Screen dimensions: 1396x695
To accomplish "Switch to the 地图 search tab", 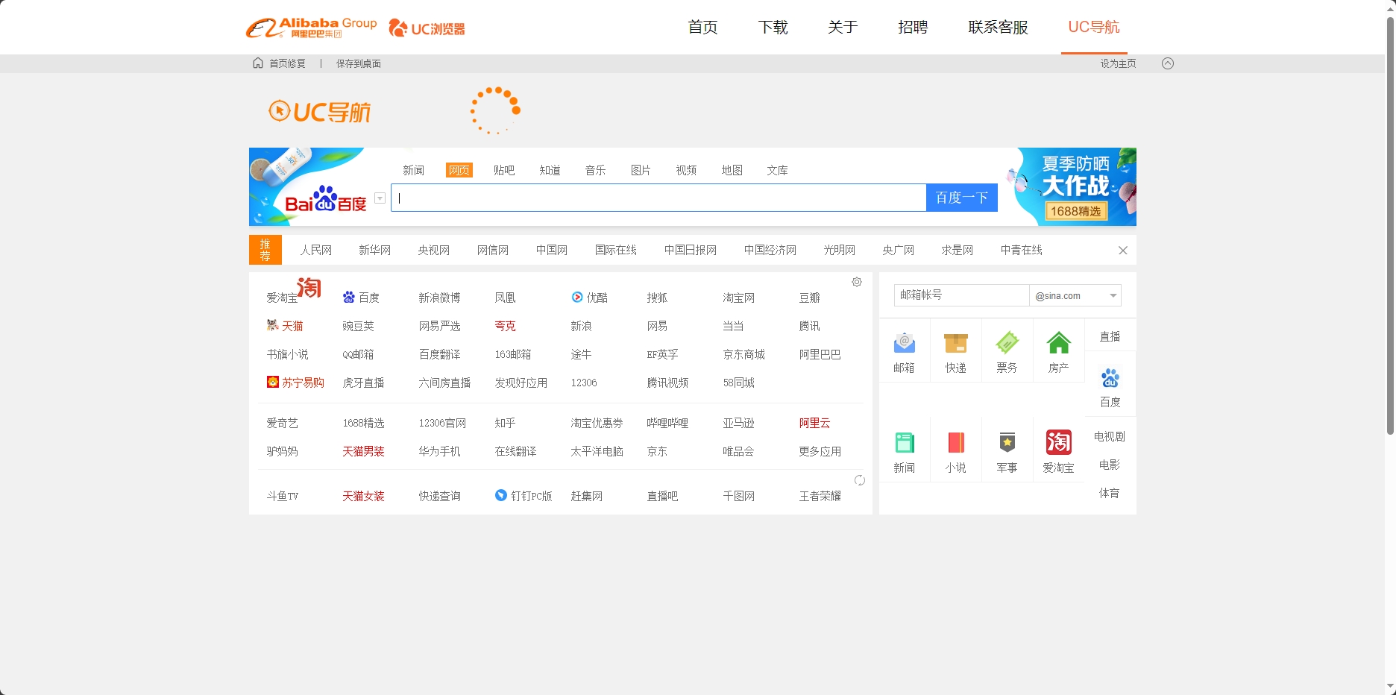I will pos(732,170).
